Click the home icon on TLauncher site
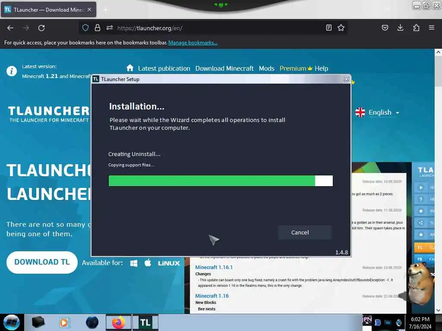The width and height of the screenshot is (442, 331). [x=129, y=68]
